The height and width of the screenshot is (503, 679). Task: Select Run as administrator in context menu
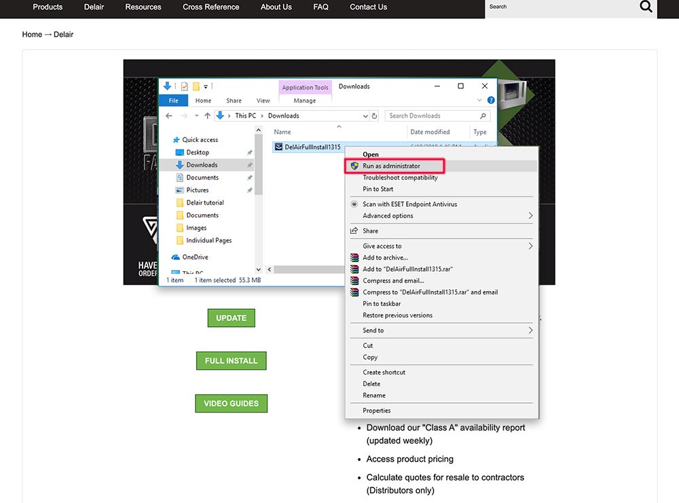coord(441,166)
